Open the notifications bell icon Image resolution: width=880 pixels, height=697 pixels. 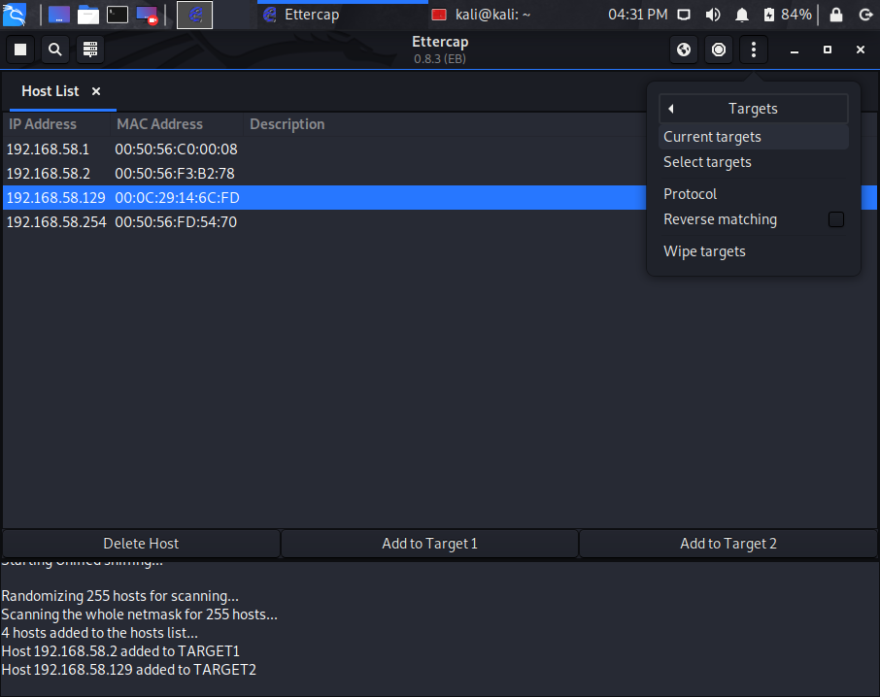pos(742,15)
